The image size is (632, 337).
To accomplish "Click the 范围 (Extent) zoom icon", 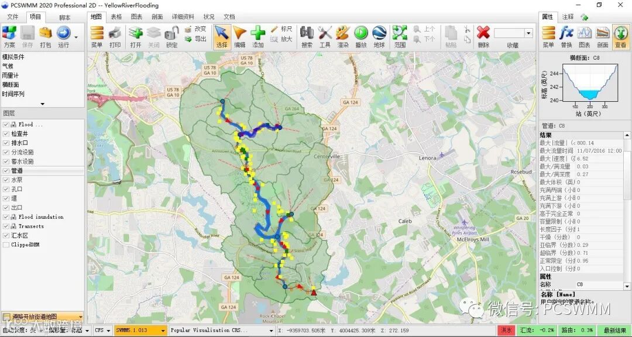I will [x=400, y=37].
